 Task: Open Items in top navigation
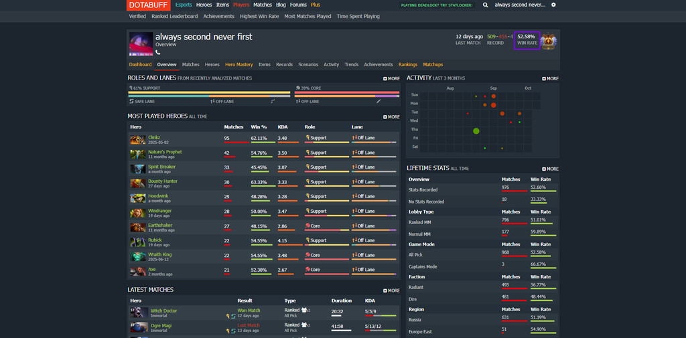click(x=222, y=5)
